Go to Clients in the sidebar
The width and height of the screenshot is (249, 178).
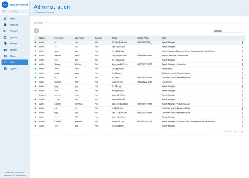tap(15, 56)
